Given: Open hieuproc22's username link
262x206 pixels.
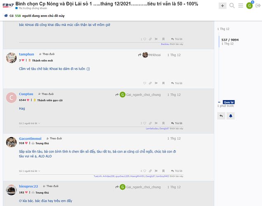Looking at the screenshot, I should pyautogui.click(x=28, y=186).
